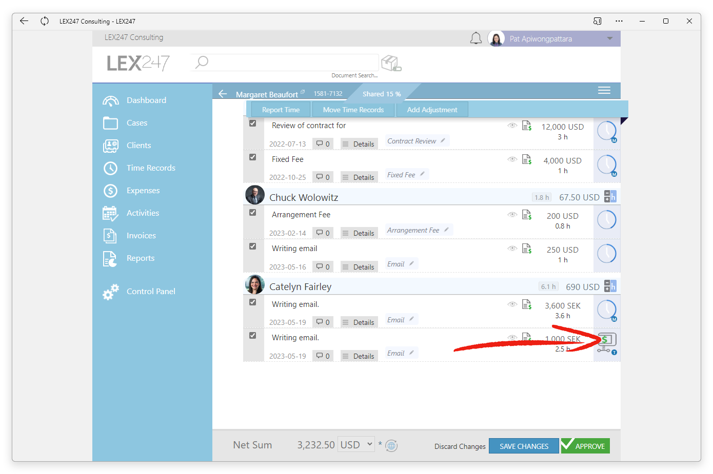Click invoice document icon on 200 USD row
713x474 pixels.
coord(527,215)
